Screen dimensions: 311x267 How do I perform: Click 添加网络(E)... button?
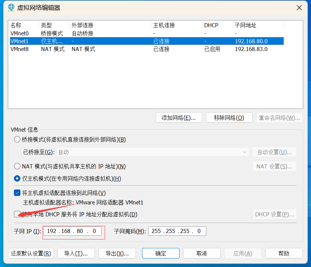[179, 118]
